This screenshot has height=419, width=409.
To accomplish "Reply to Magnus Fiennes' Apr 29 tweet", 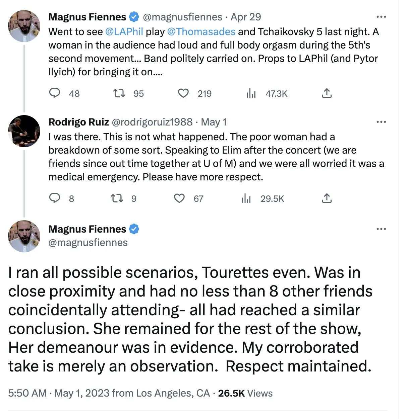I will point(55,93).
